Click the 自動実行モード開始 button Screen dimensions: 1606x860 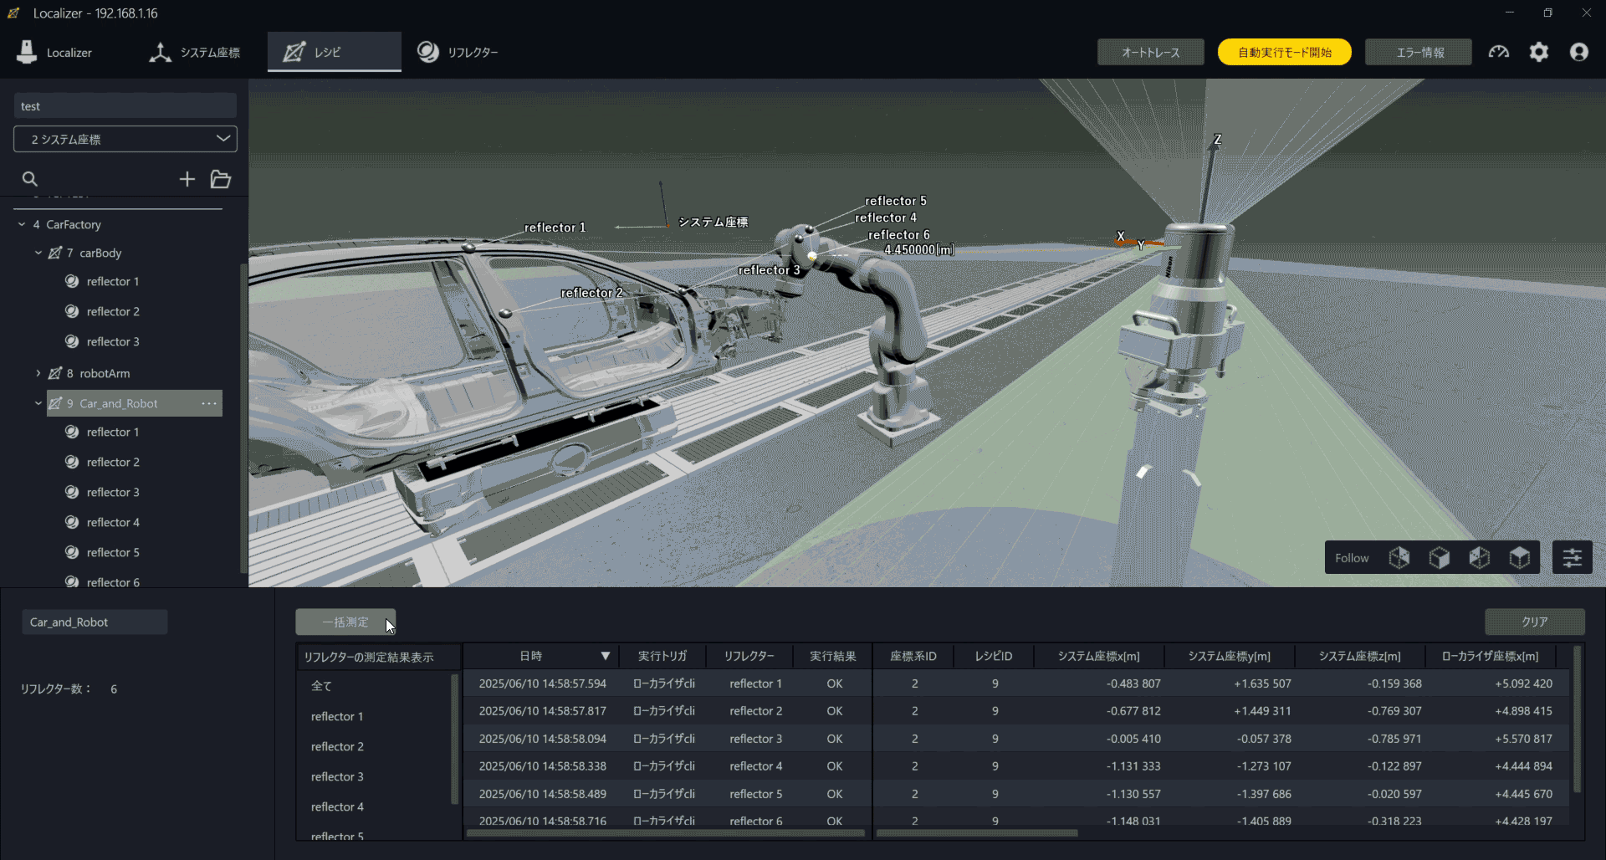(1284, 52)
